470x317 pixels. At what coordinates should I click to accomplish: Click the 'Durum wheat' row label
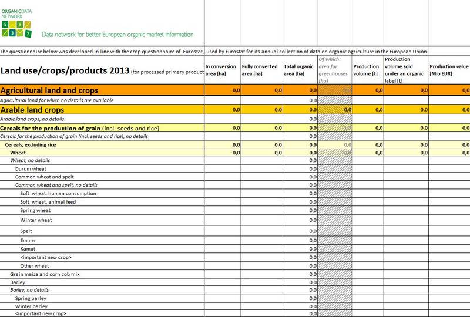pyautogui.click(x=31, y=169)
